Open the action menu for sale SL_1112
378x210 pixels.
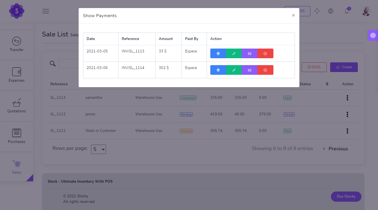tap(347, 114)
